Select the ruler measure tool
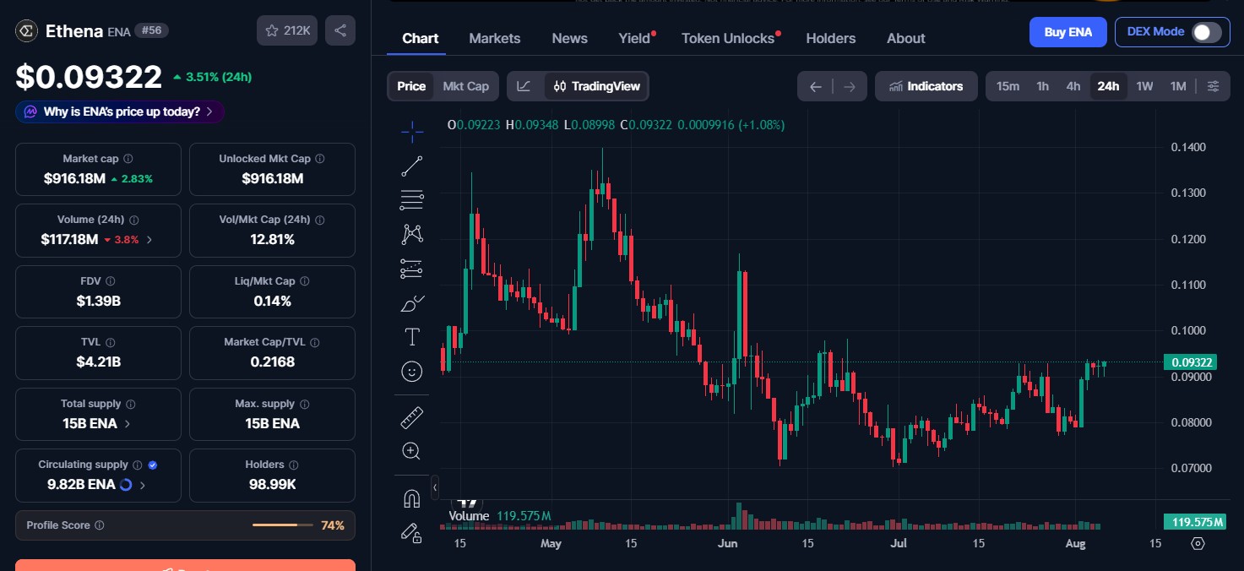Viewport: 1244px width, 571px height. tap(412, 417)
